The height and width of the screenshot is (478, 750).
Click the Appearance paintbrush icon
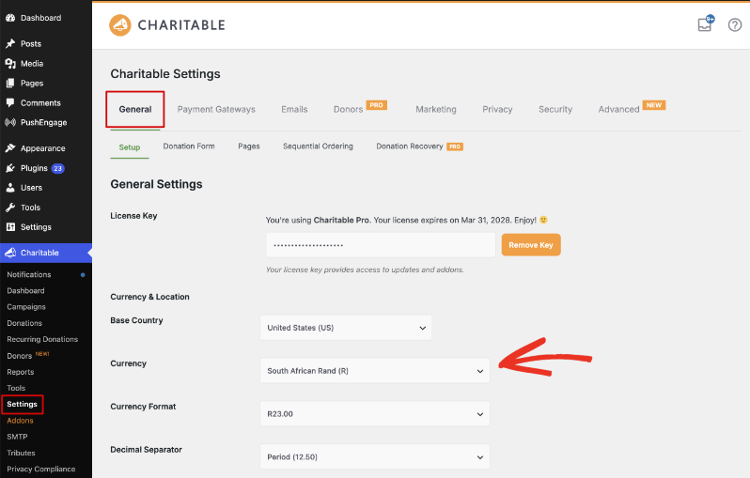tap(10, 148)
